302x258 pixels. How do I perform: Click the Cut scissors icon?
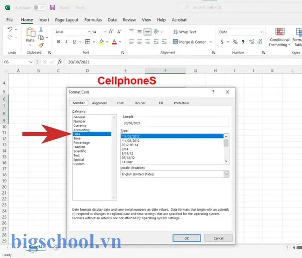[x=41, y=30]
